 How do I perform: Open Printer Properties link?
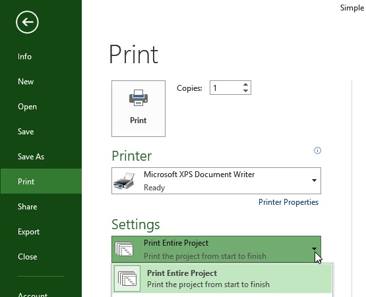(x=288, y=202)
